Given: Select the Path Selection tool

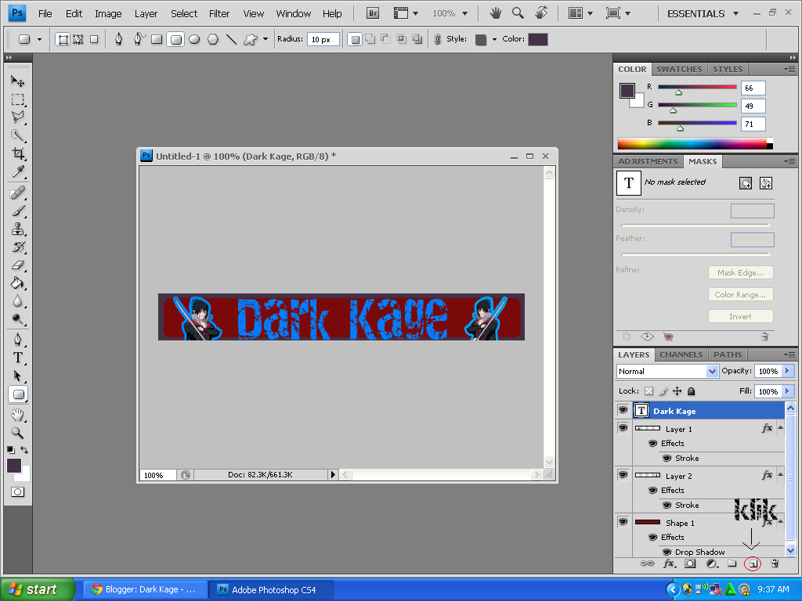Looking at the screenshot, I should tap(18, 376).
